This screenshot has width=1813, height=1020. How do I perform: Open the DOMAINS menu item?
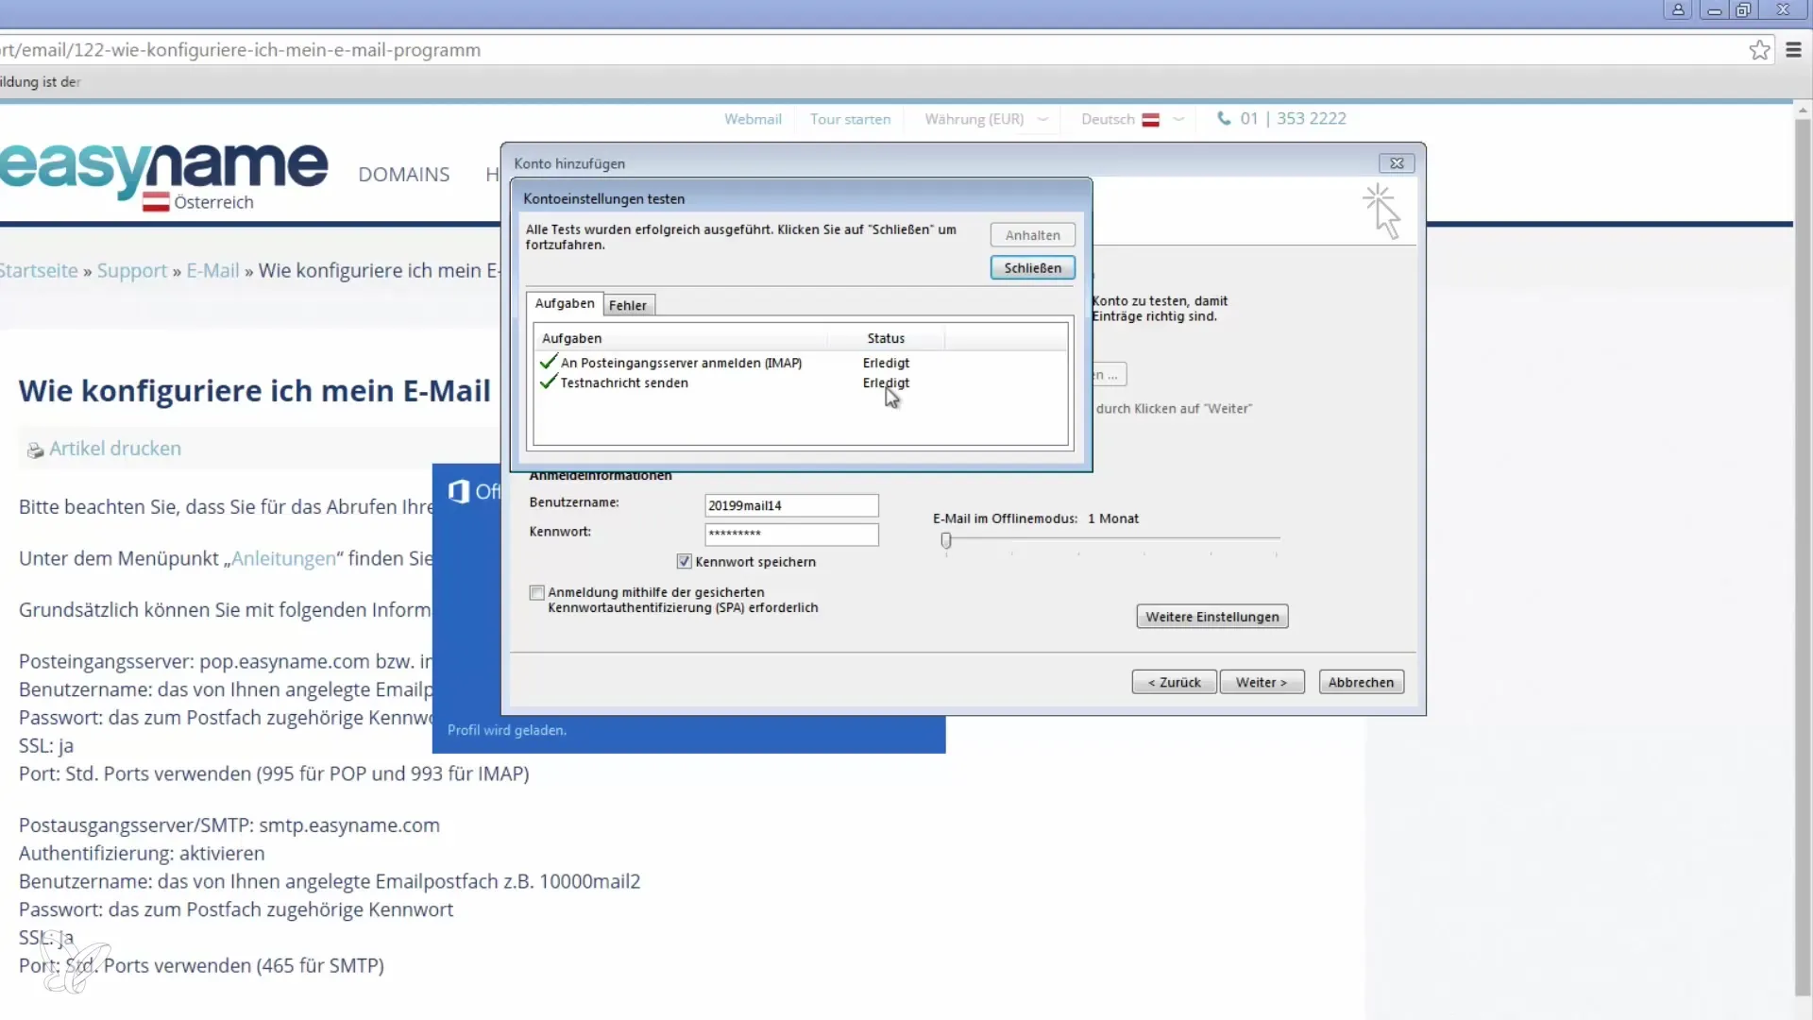point(404,175)
